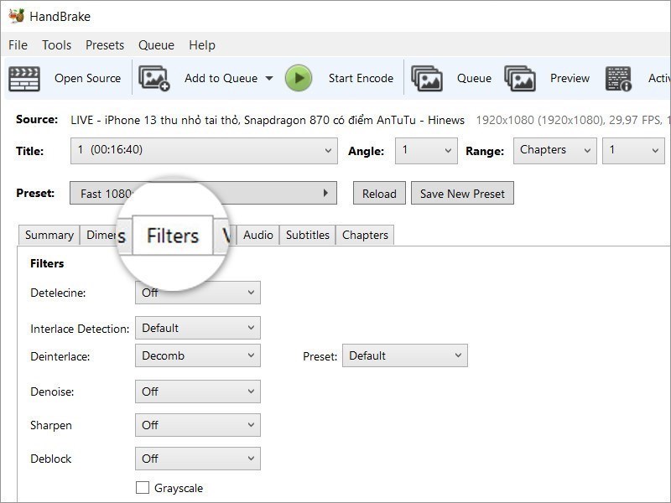Open the Deinterlace Decomb dropdown
This screenshot has height=503, width=671.
click(198, 355)
